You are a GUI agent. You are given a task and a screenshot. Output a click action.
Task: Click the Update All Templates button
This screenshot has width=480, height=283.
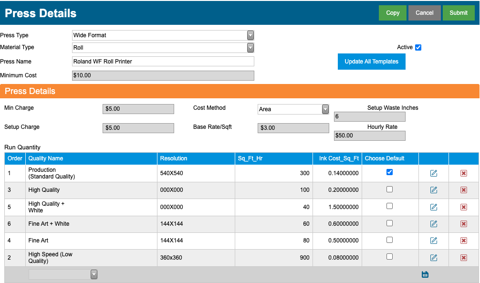coord(371,62)
